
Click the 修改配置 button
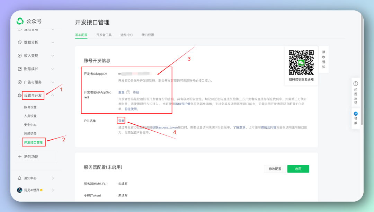[x=275, y=169]
